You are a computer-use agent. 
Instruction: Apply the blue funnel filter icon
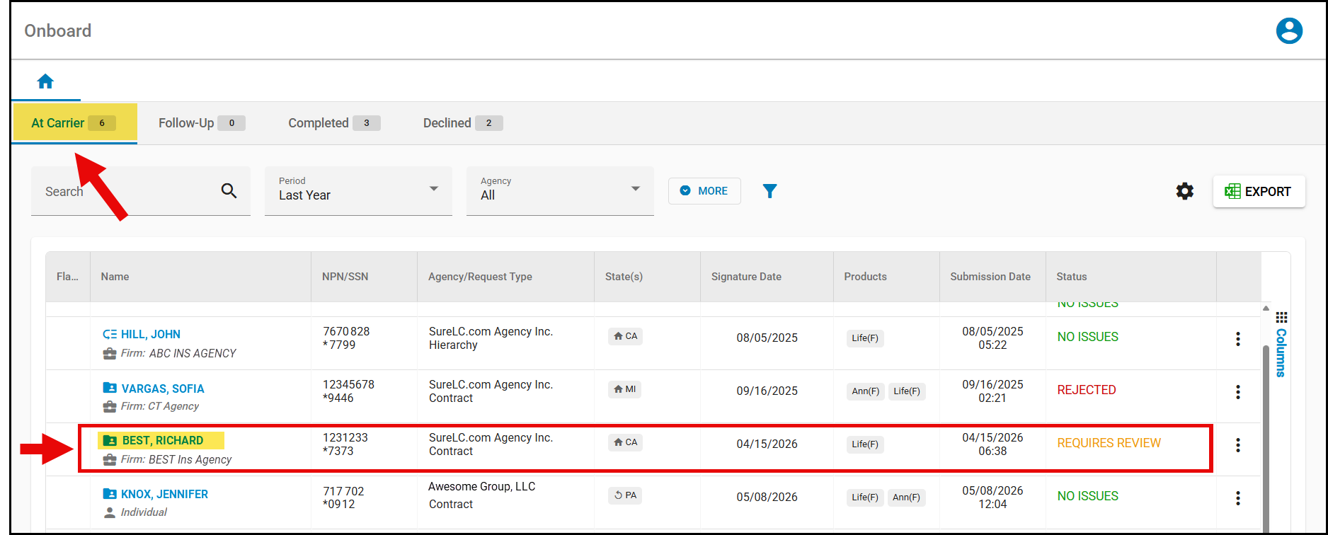click(769, 191)
